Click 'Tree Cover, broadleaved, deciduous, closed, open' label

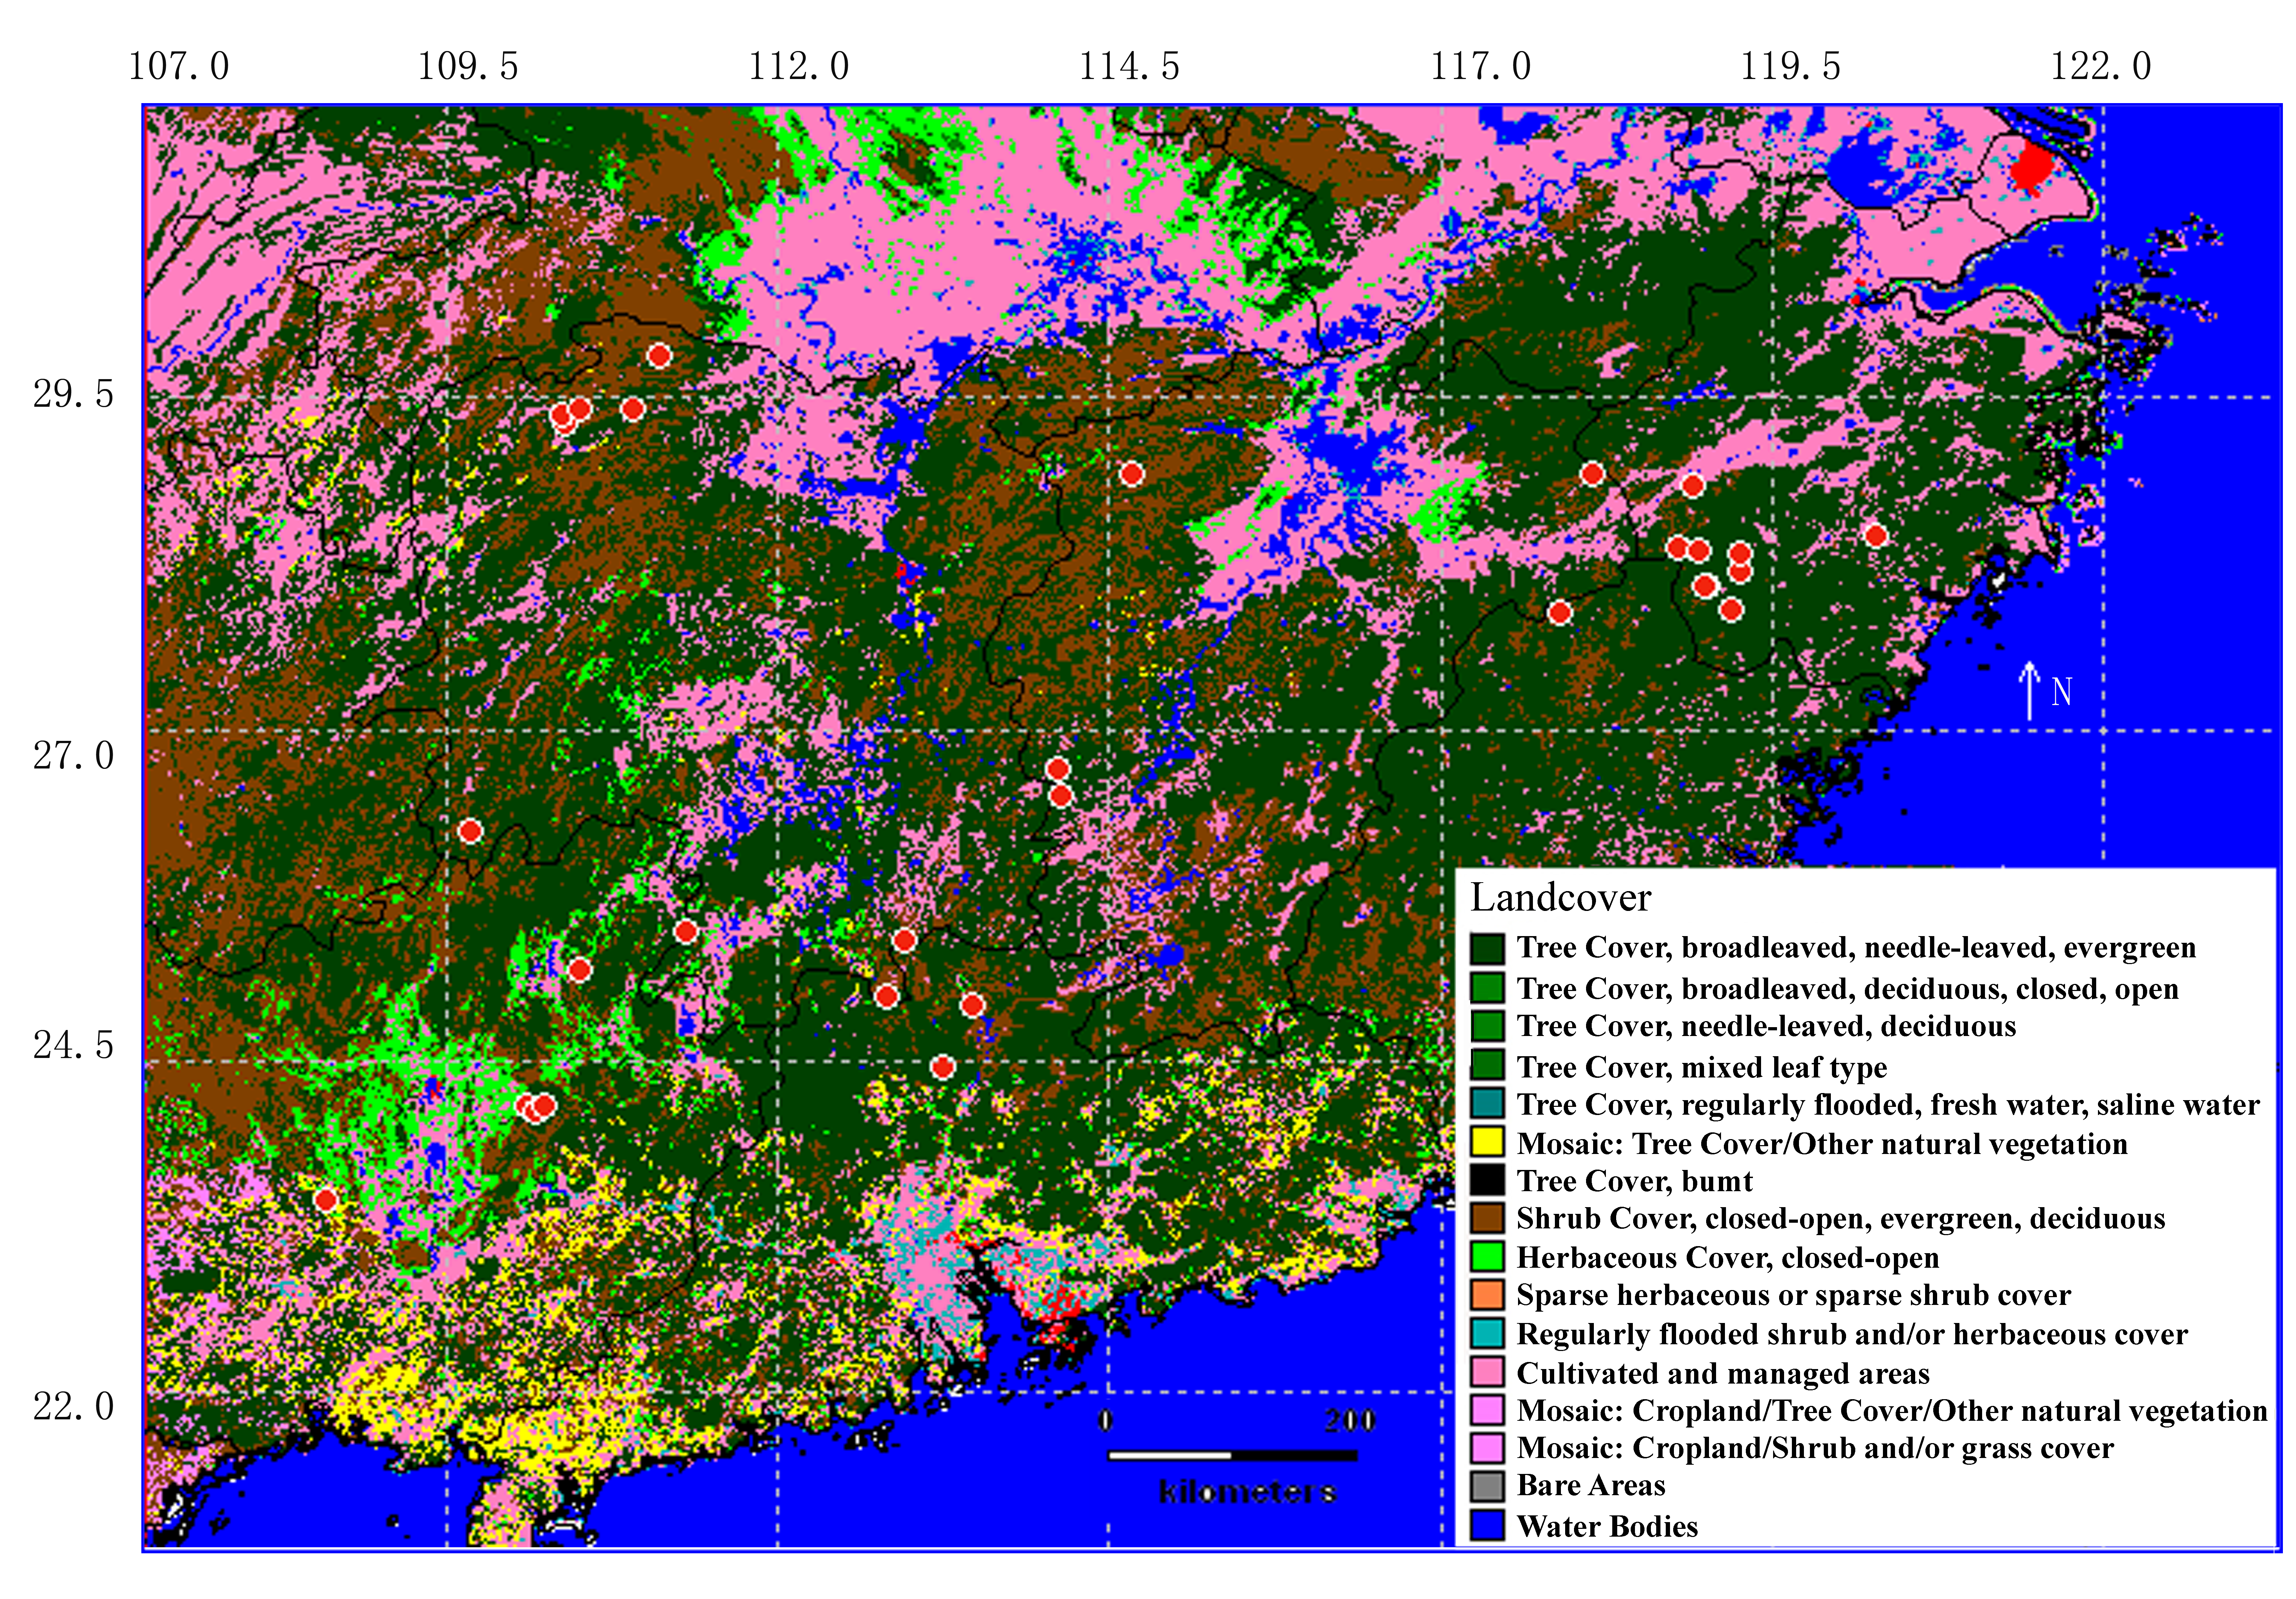point(1847,989)
